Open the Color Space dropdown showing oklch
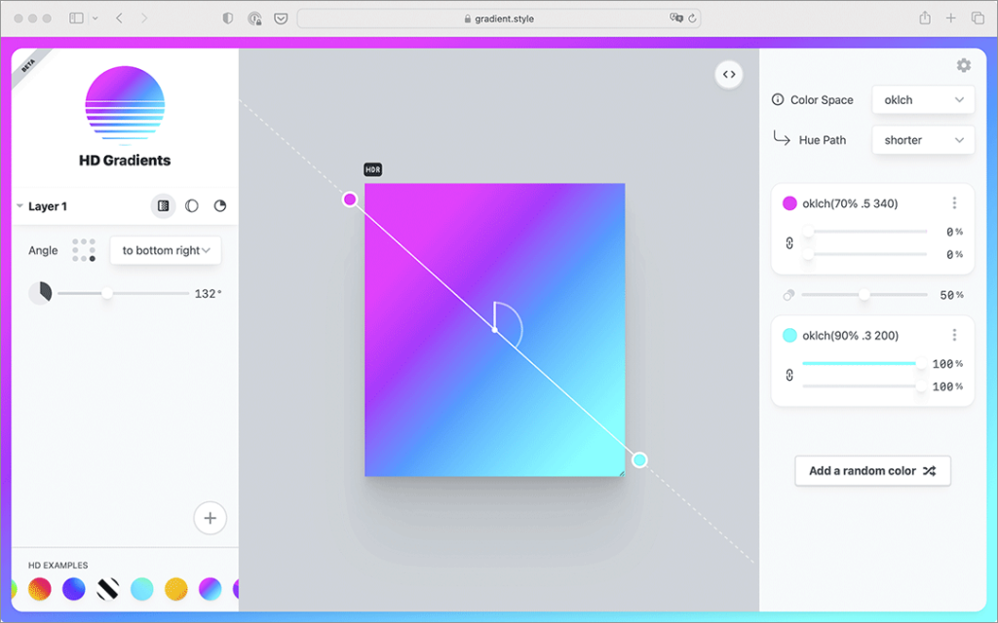The height and width of the screenshot is (623, 998). [922, 100]
